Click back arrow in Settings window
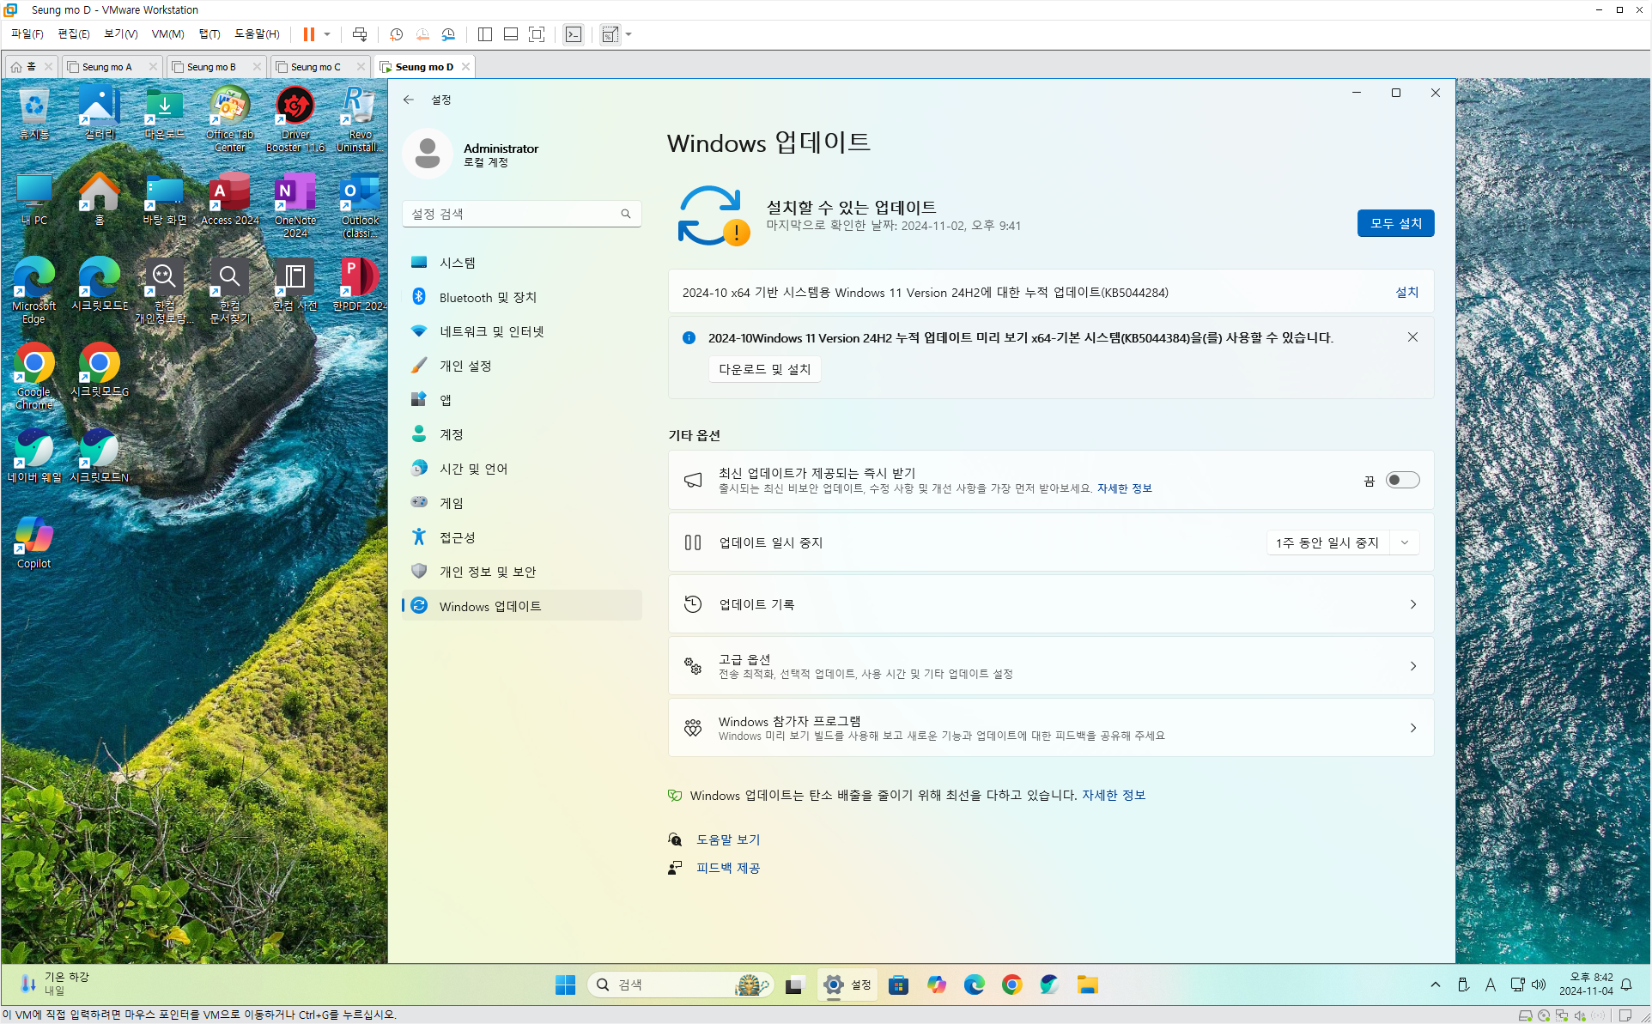The height and width of the screenshot is (1024, 1652). [409, 100]
